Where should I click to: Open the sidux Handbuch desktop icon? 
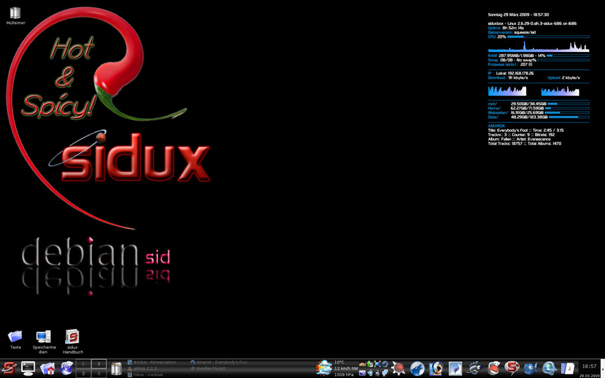[x=72, y=338]
